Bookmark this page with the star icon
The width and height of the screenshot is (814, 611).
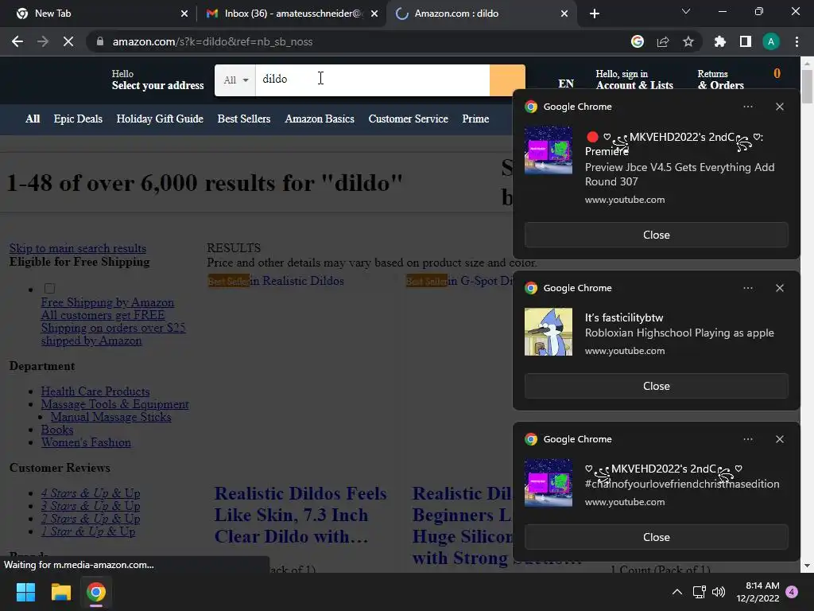click(x=688, y=41)
